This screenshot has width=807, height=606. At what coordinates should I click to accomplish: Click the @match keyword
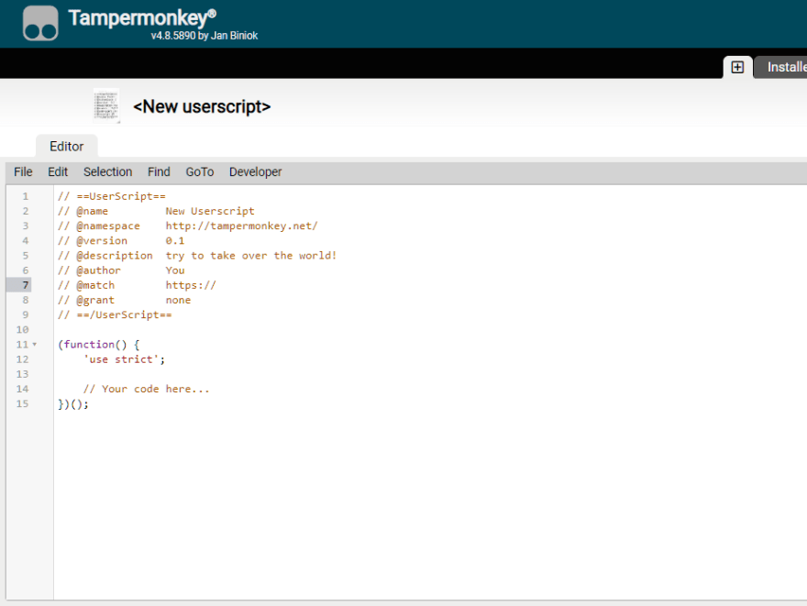pyautogui.click(x=95, y=285)
